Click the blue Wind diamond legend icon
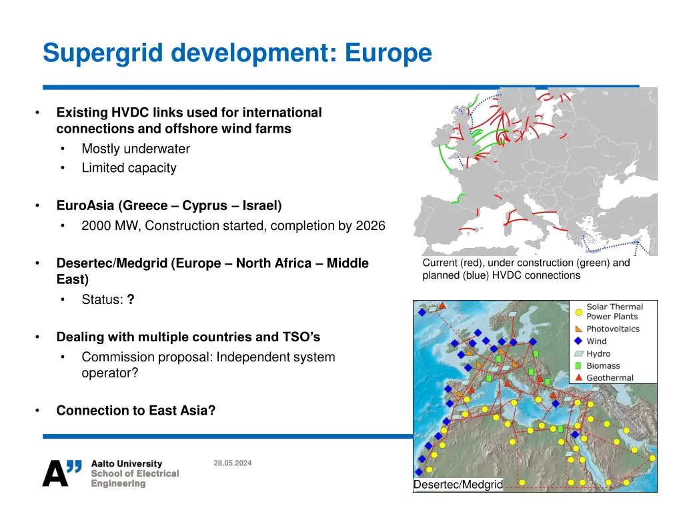 (578, 341)
